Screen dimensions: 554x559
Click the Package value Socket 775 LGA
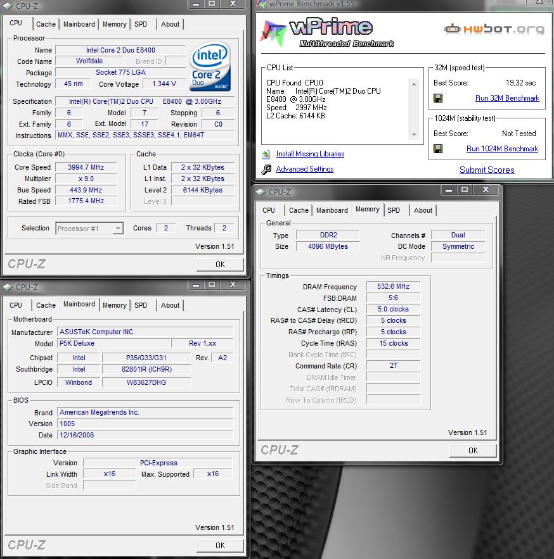[120, 72]
